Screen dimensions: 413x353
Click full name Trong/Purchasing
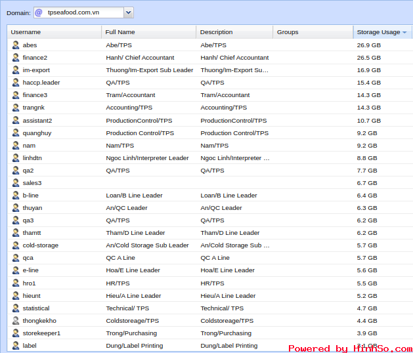pos(131,333)
